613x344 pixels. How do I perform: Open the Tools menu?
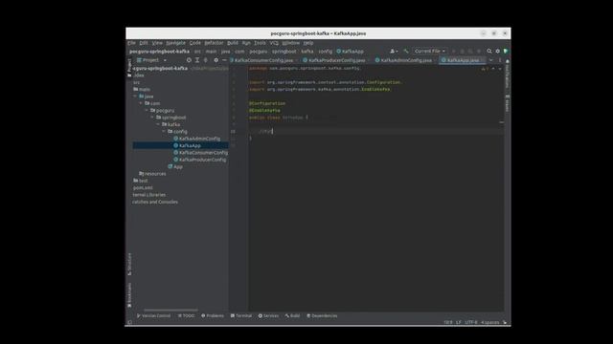260,43
